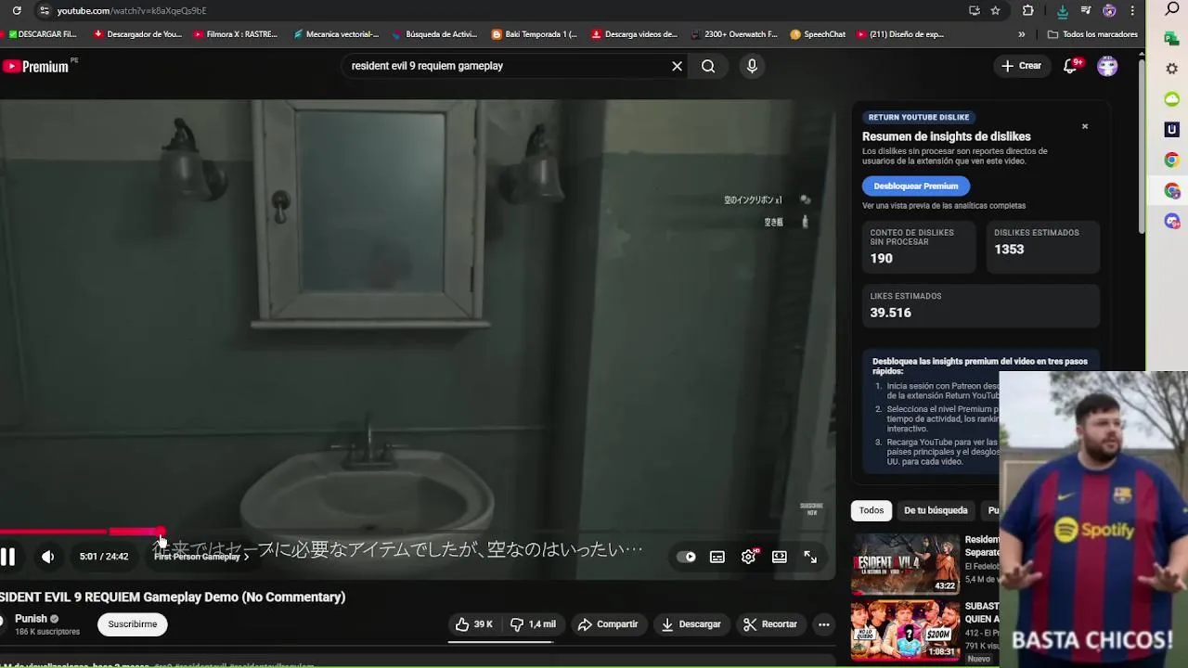
Task: Open more actions three-dot menu
Action: click(x=823, y=624)
